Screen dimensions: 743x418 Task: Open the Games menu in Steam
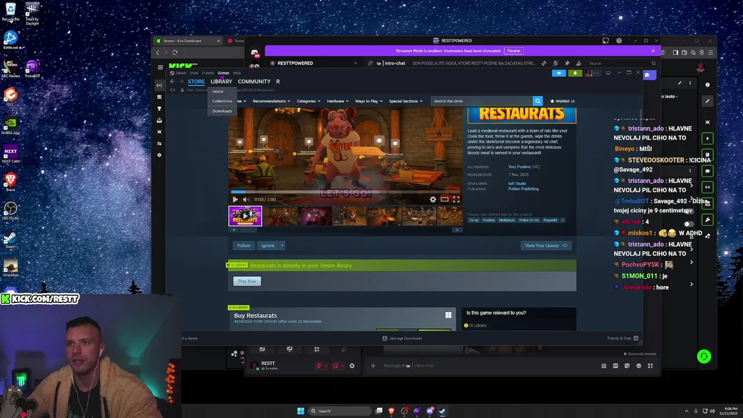(x=223, y=73)
